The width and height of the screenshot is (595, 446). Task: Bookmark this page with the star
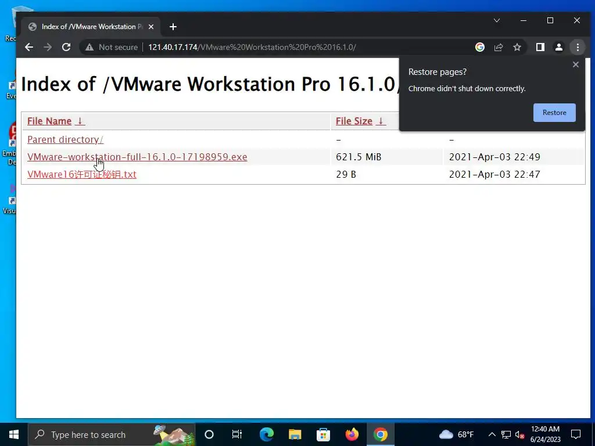point(517,47)
